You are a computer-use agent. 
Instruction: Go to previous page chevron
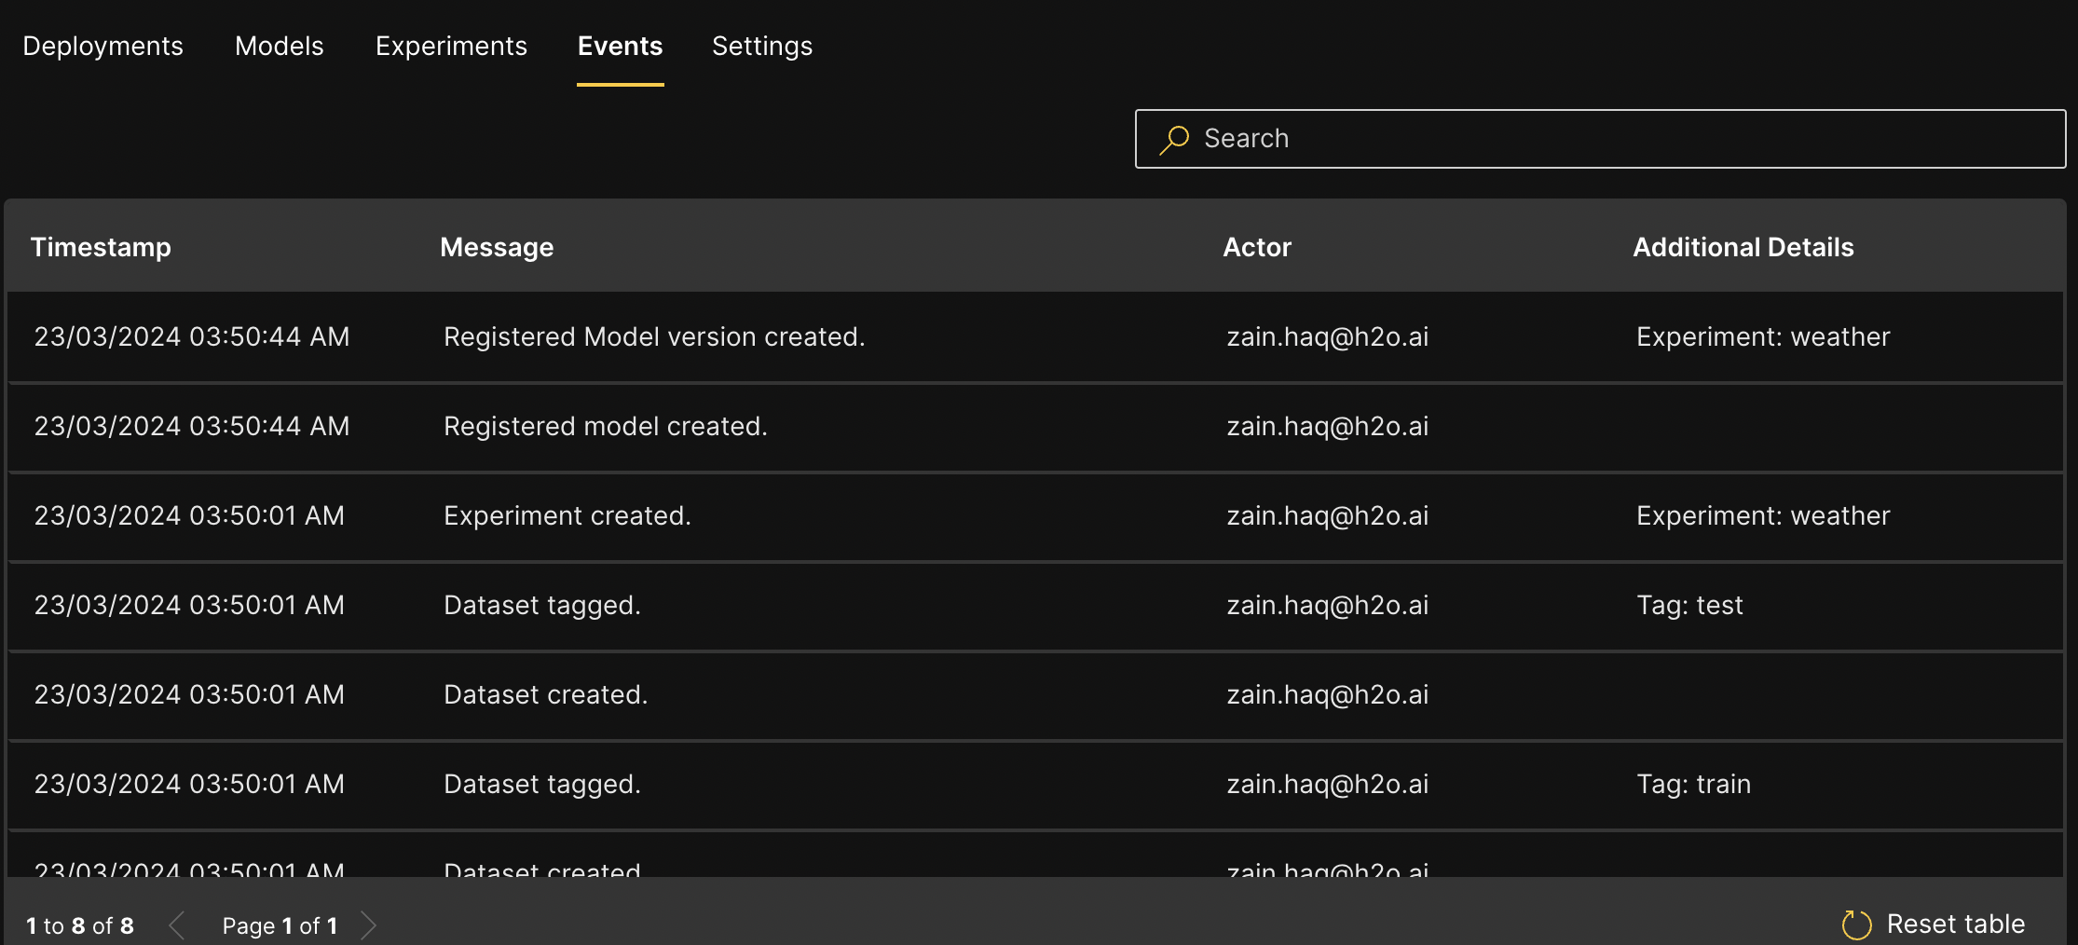pyautogui.click(x=177, y=925)
